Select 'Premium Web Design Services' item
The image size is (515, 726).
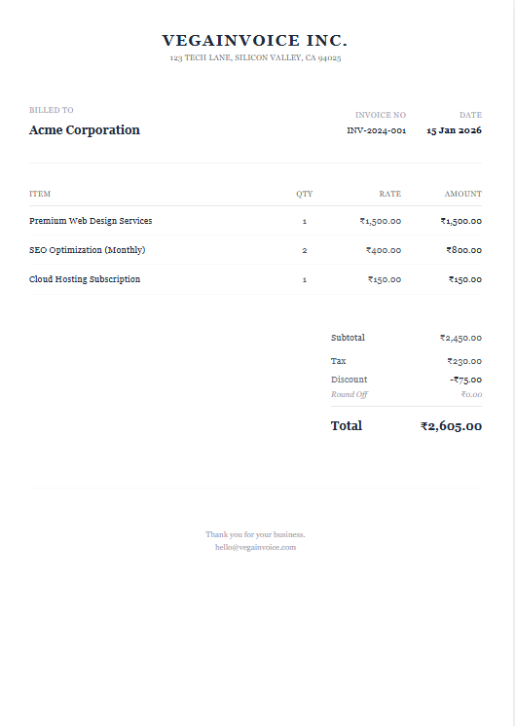(91, 221)
